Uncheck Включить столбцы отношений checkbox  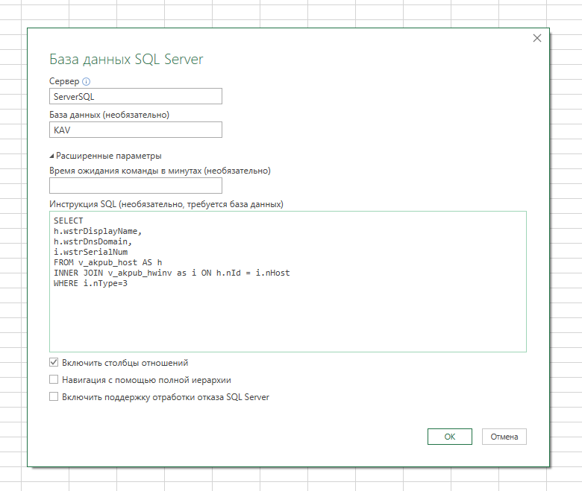tap(54, 362)
